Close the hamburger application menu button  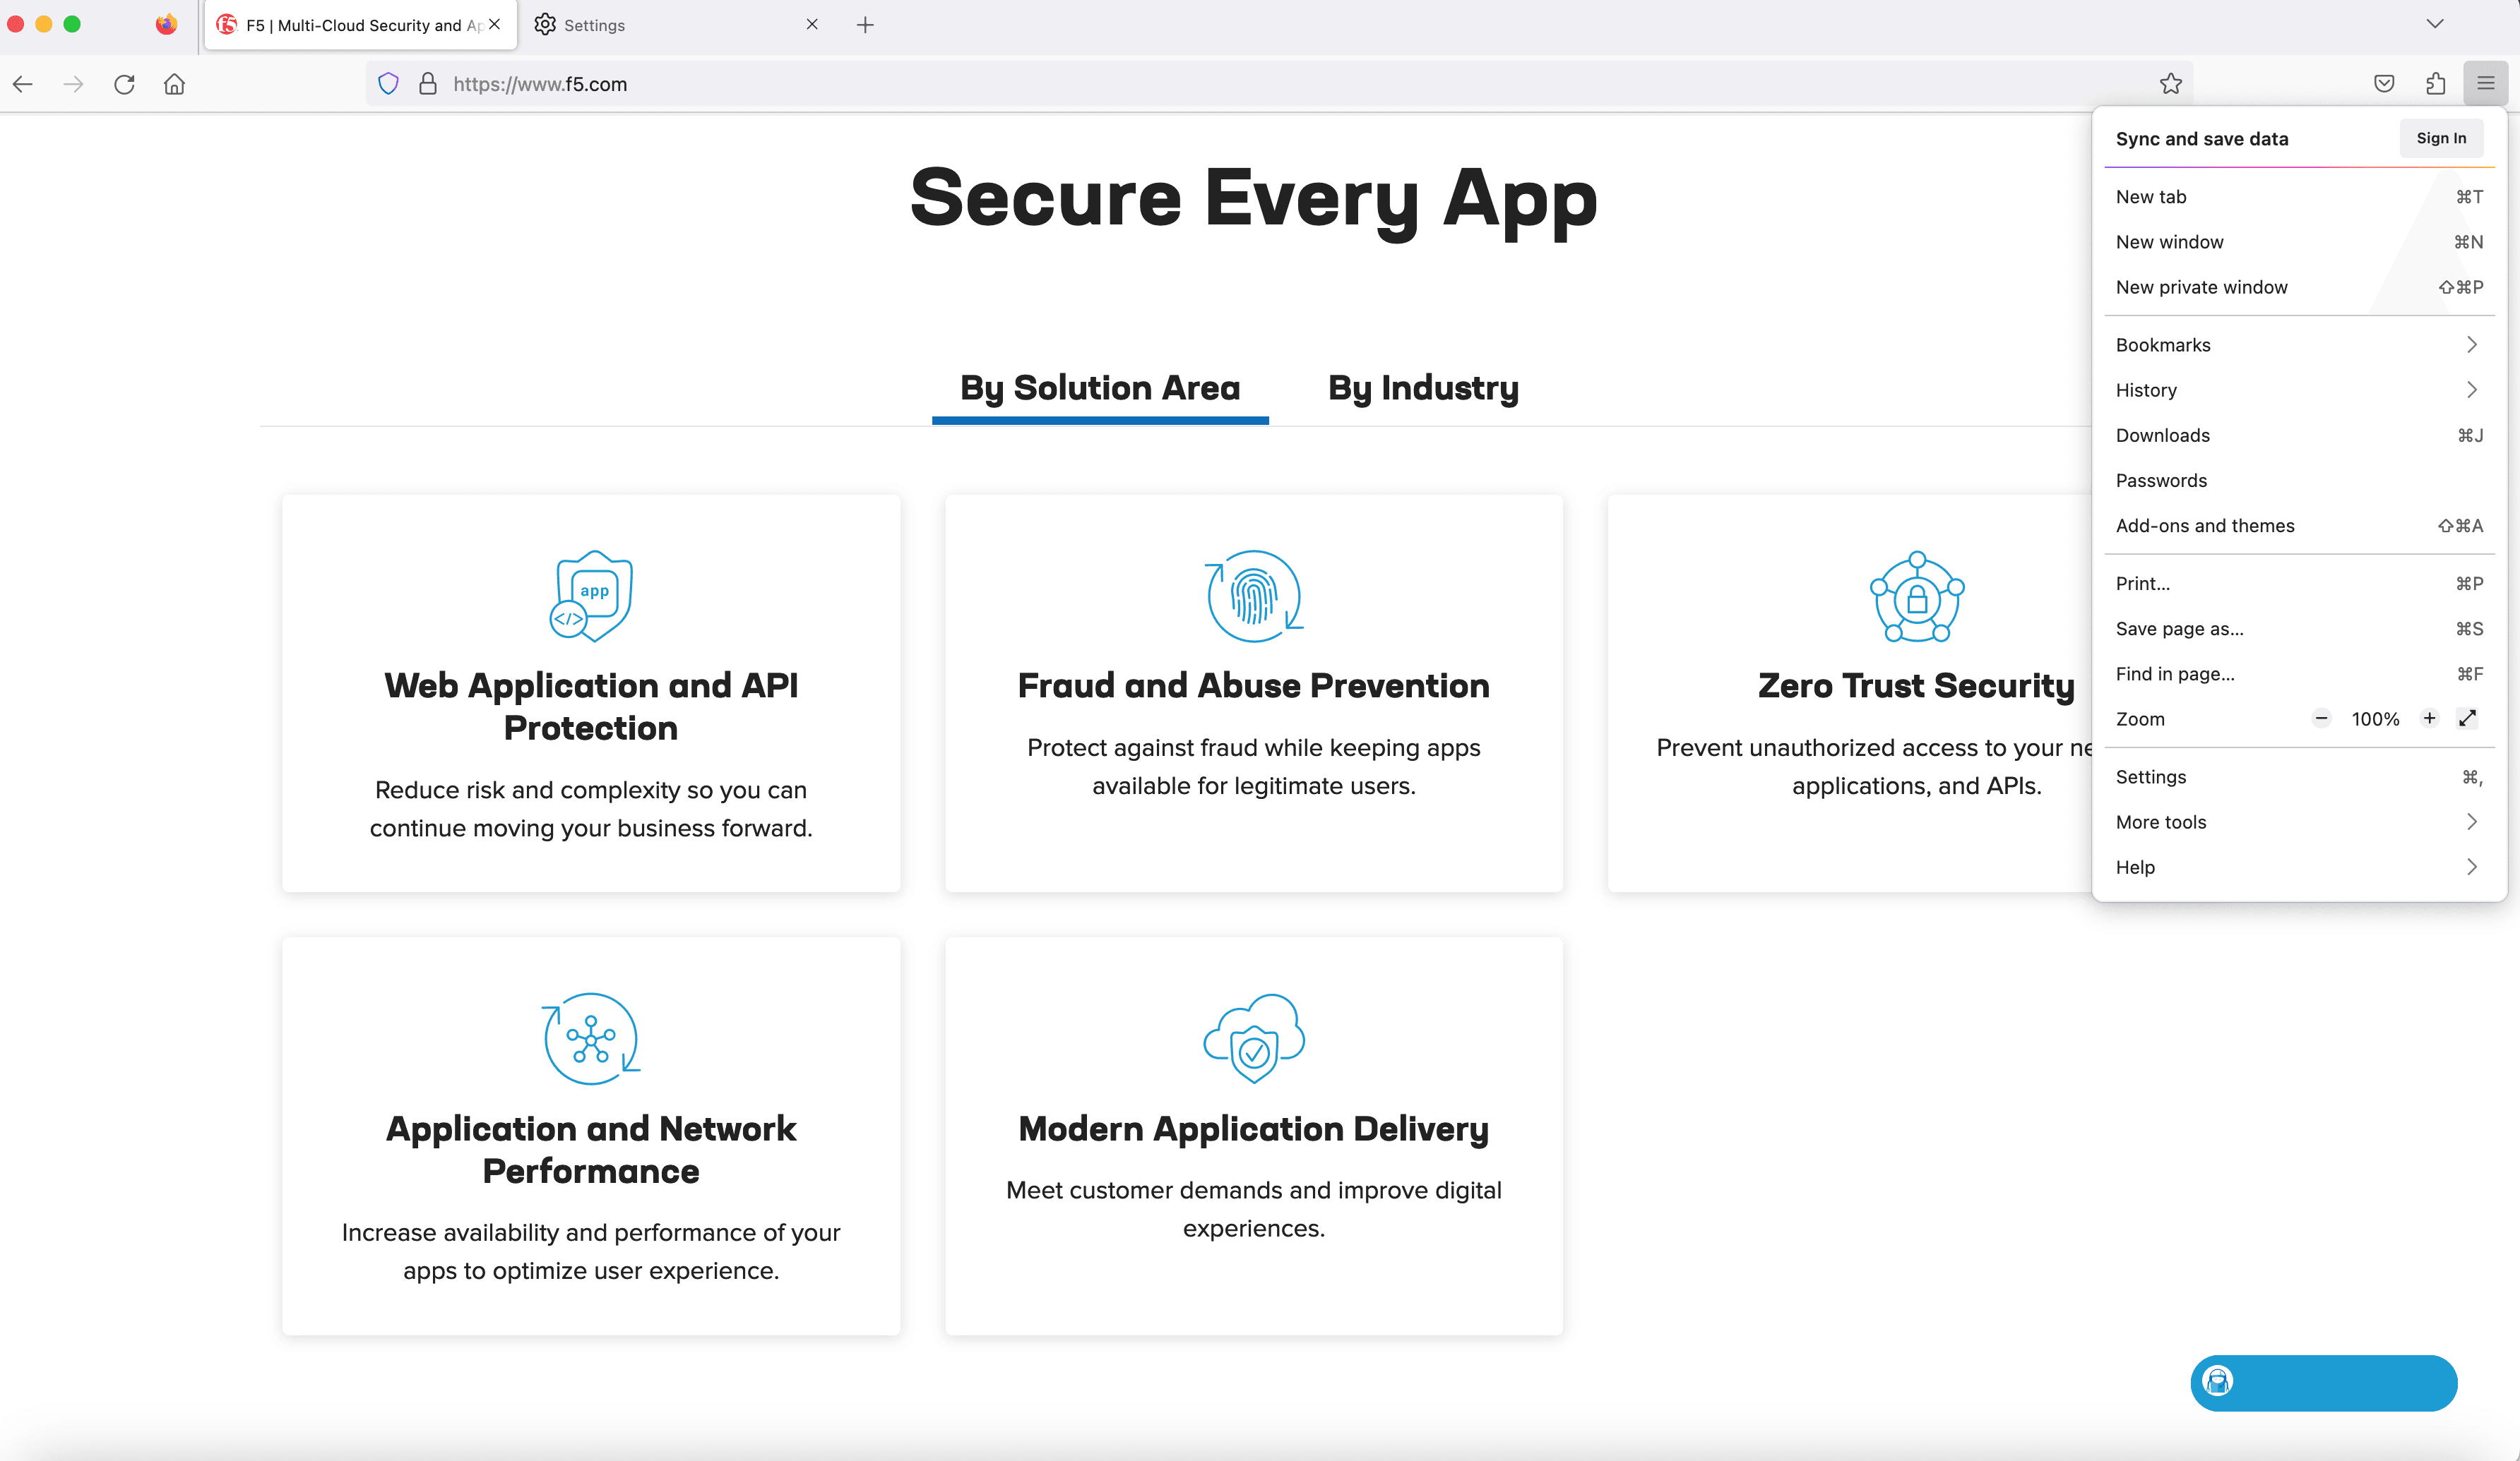click(2486, 84)
